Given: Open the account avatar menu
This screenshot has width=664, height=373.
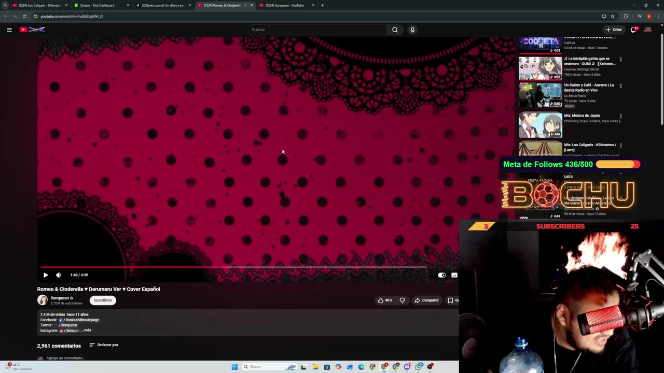Looking at the screenshot, I should click(x=648, y=30).
